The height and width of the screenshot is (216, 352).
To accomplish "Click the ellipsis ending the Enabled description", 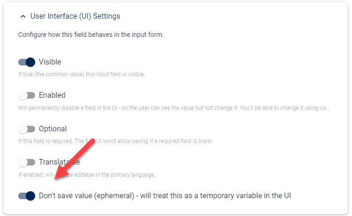I will tap(327, 108).
